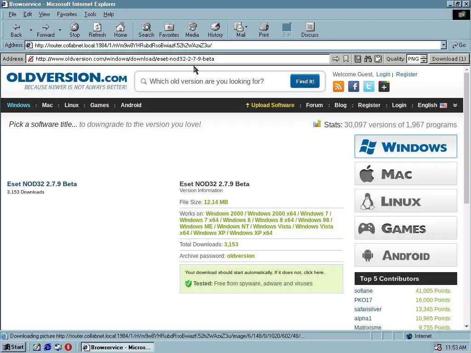
Task: Launch Opera from quick launch
Action: (x=69, y=347)
